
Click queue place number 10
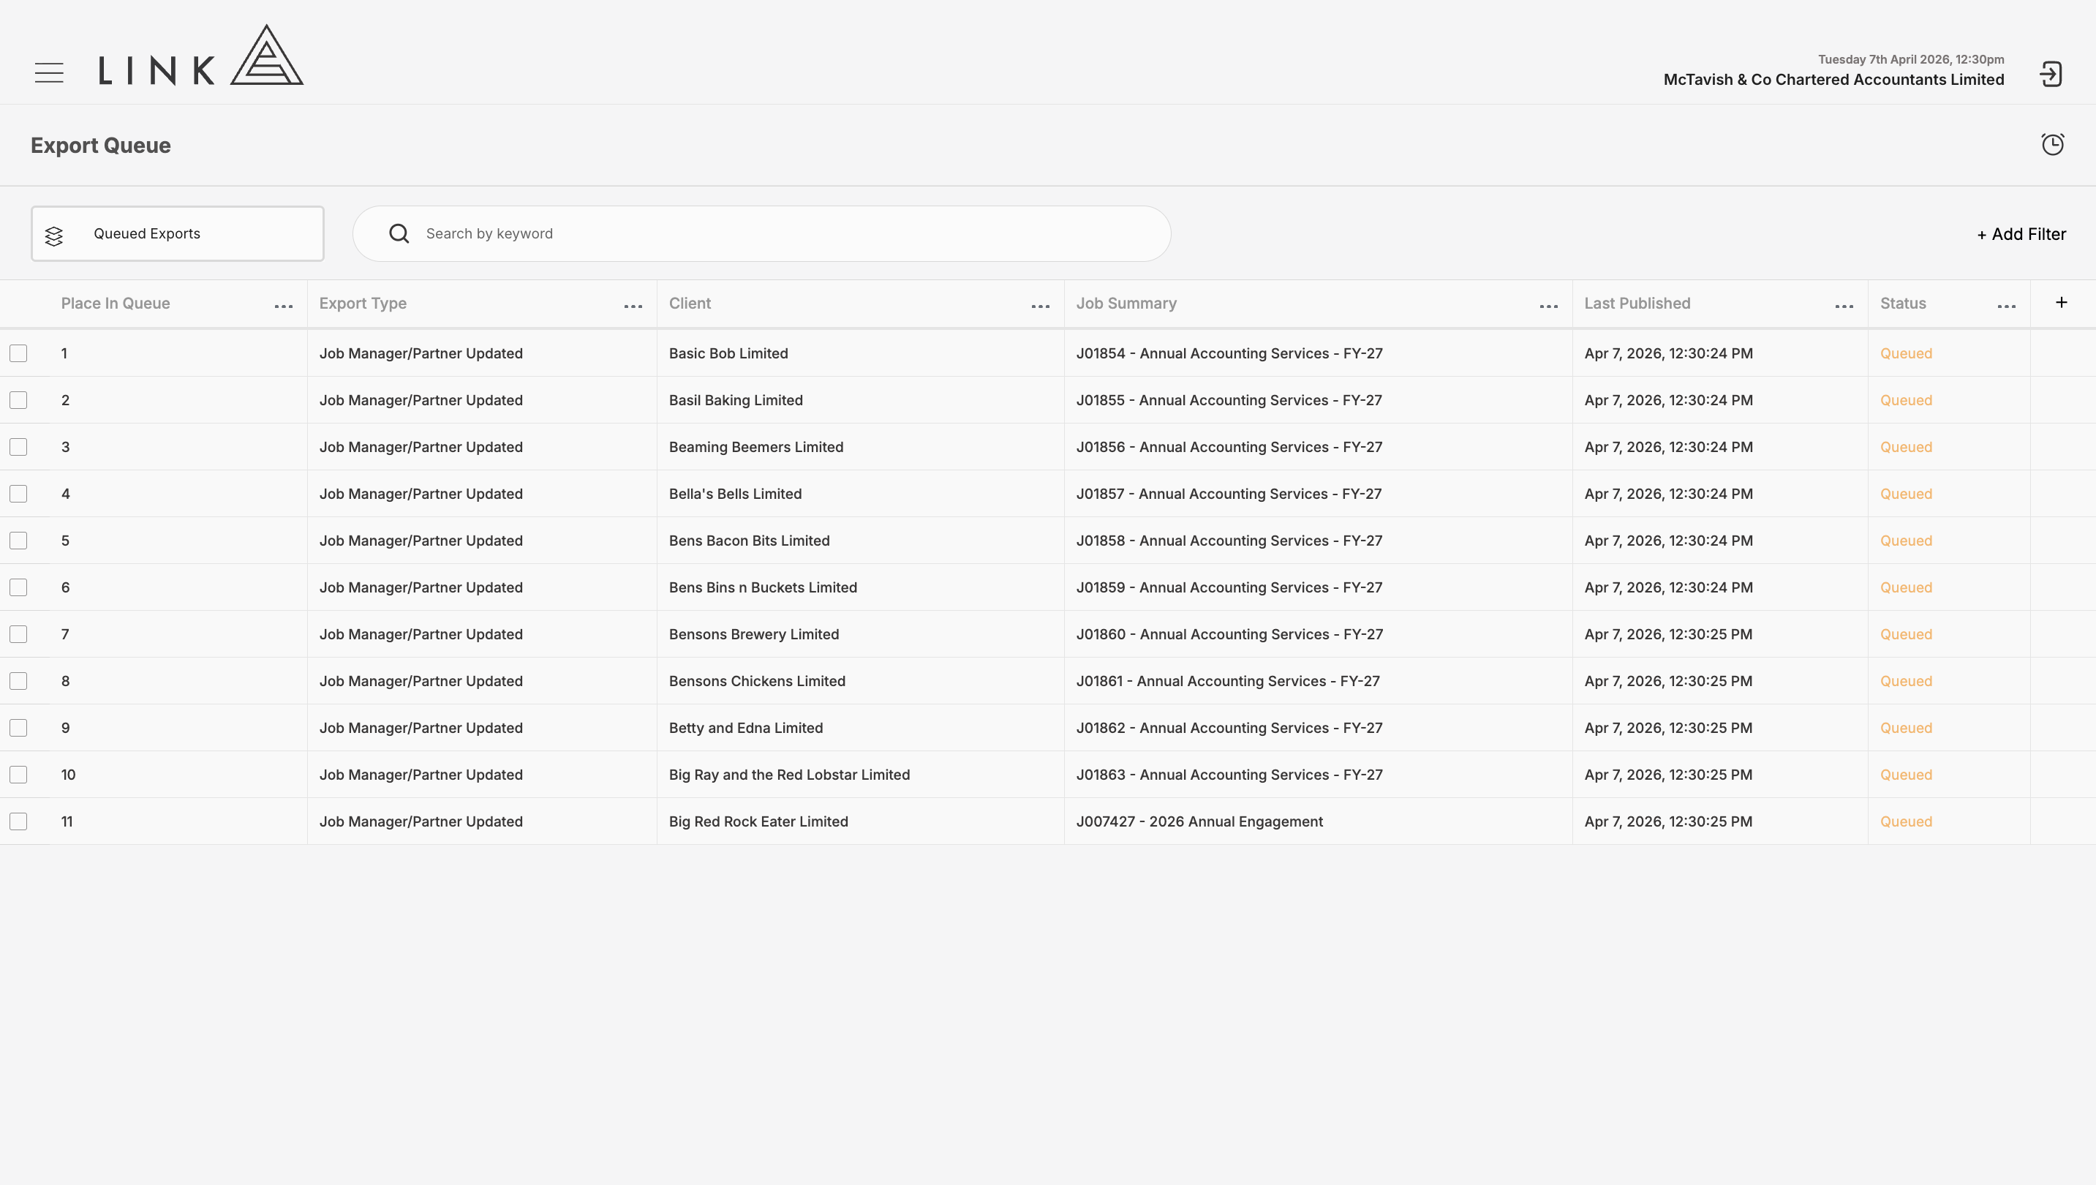click(68, 775)
